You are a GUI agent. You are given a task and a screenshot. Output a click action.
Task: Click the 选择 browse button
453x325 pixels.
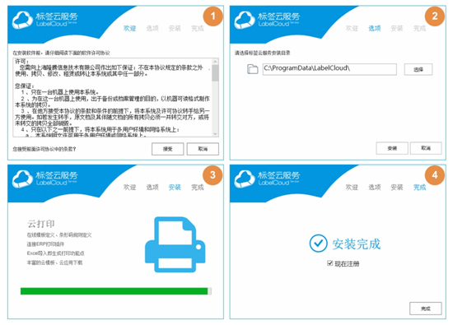pos(418,70)
